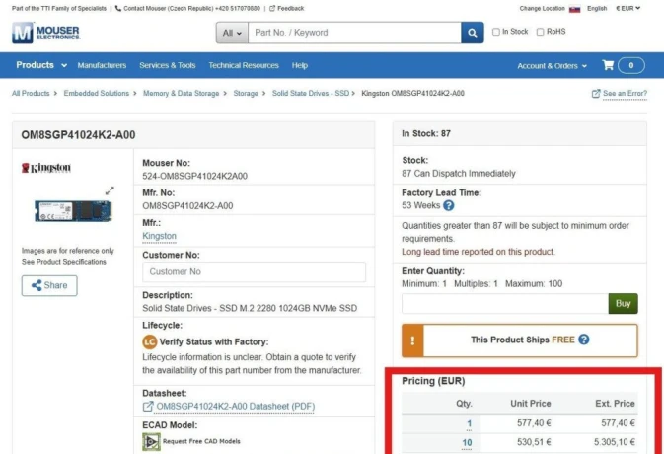Viewport: 664px width, 454px height.
Task: Click See Product Specifications text
Action: tap(64, 262)
